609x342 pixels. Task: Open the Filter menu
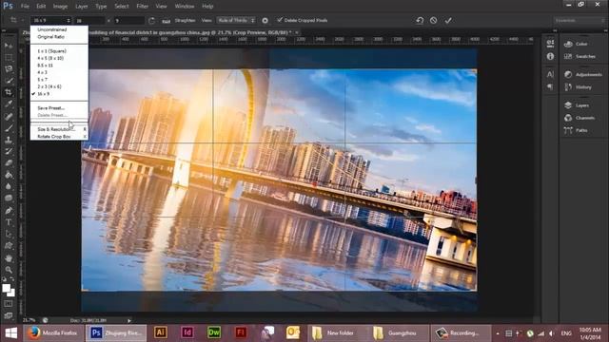tap(143, 7)
